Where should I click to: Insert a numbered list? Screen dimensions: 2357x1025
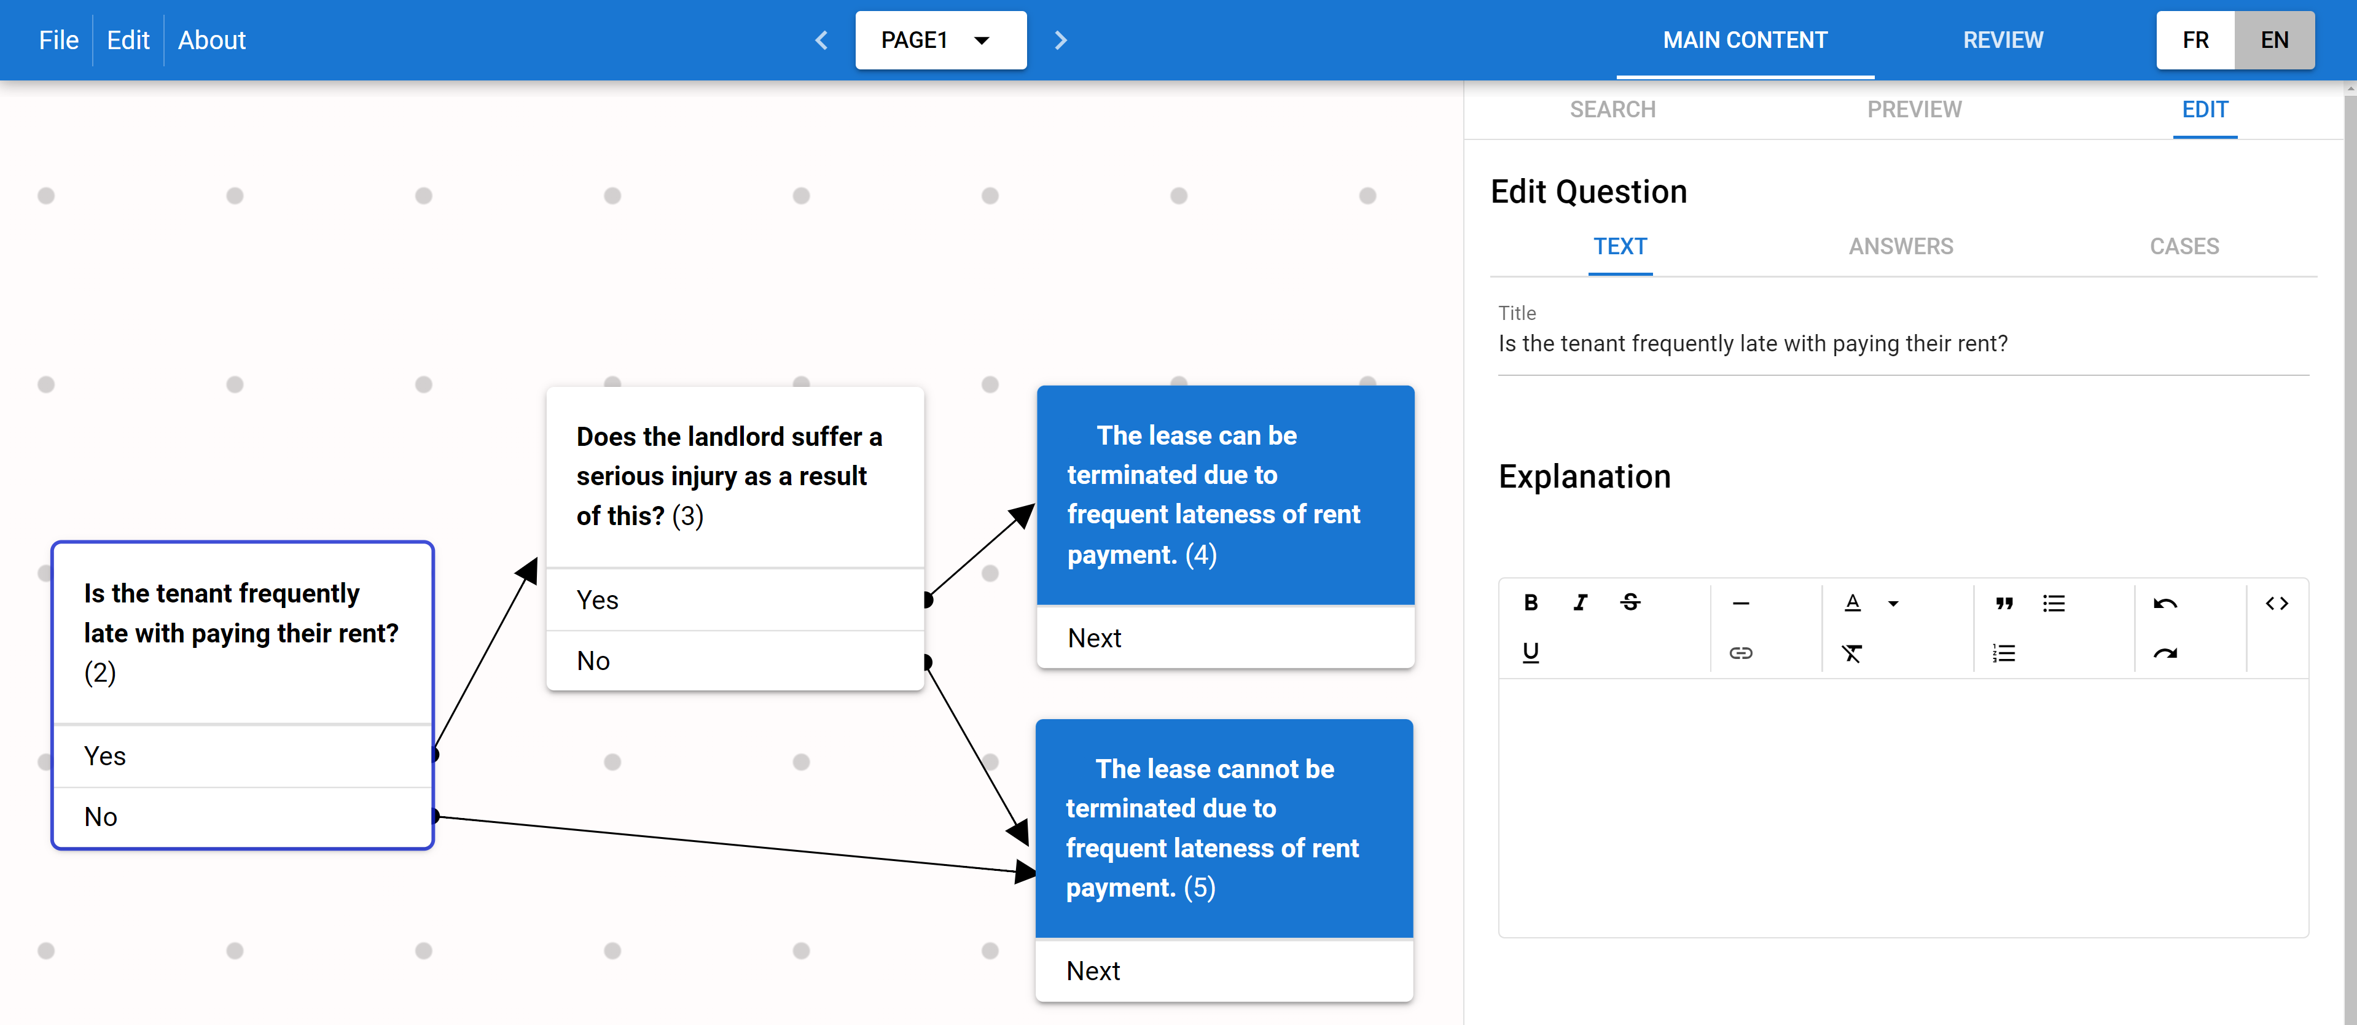click(2004, 652)
